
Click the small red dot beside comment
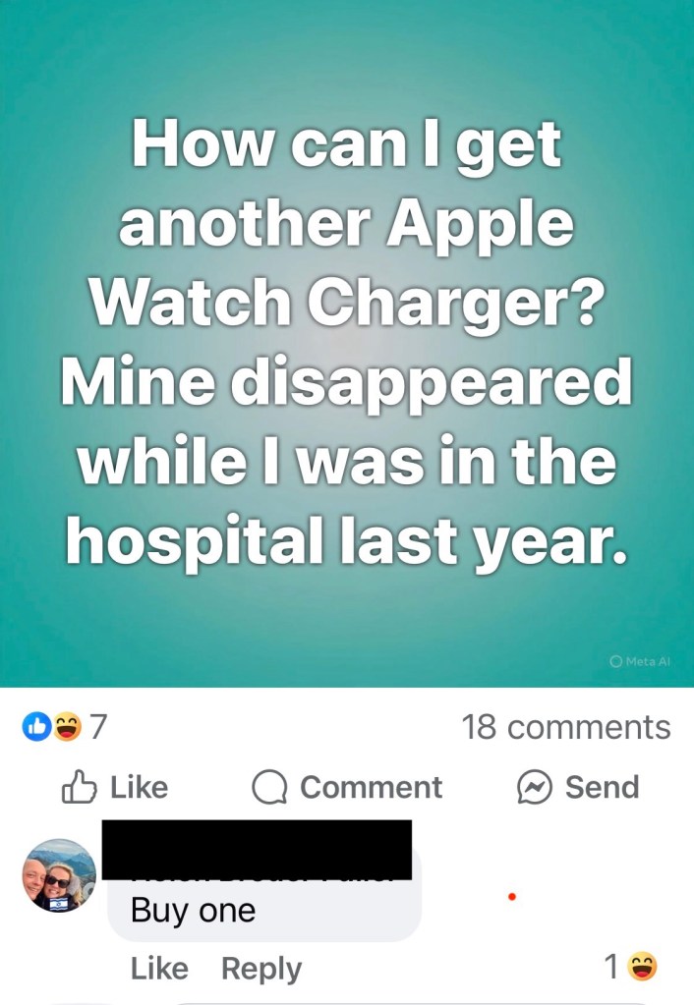[512, 897]
